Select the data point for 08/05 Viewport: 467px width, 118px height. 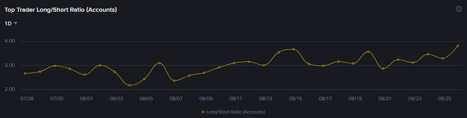tap(144, 79)
